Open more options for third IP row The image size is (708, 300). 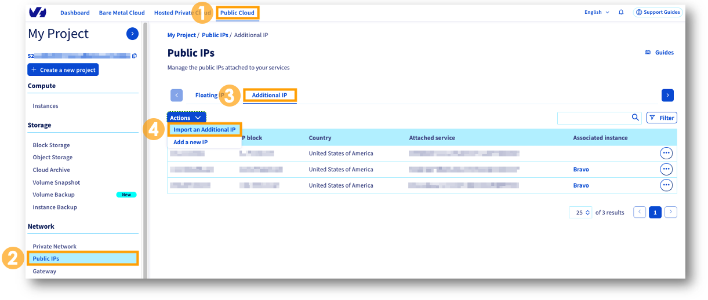tap(666, 185)
